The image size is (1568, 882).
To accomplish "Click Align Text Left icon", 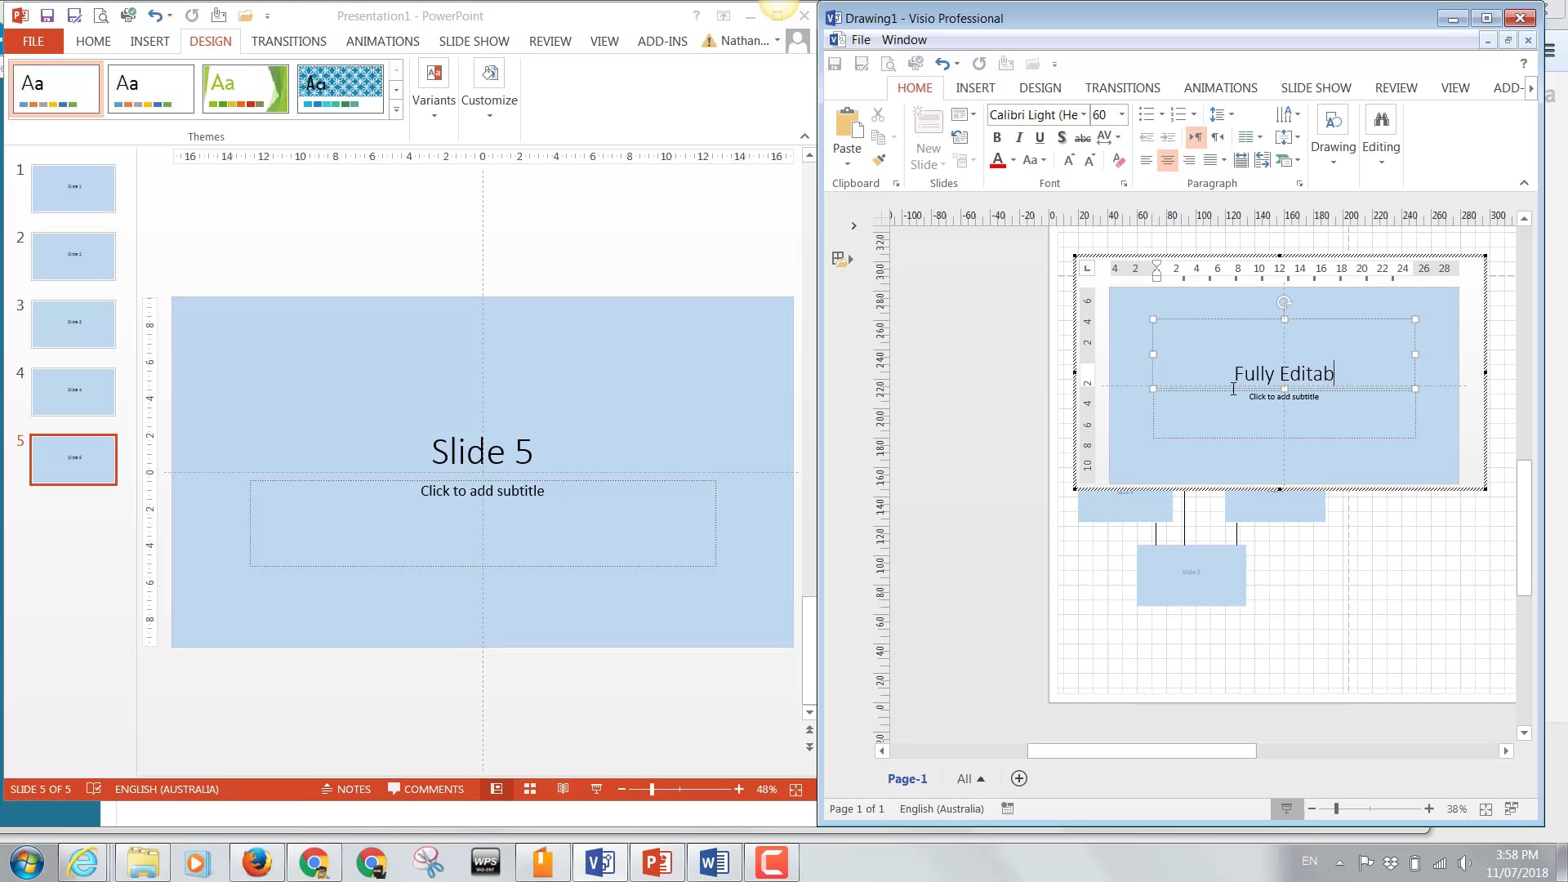I will pos(1147,161).
